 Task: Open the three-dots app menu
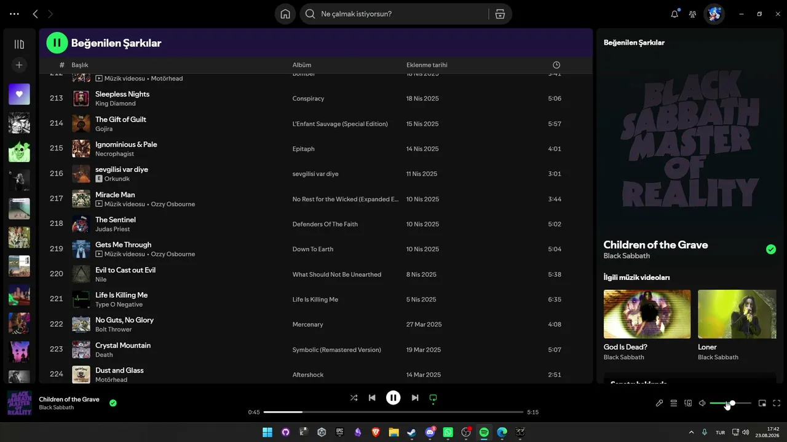(15, 14)
